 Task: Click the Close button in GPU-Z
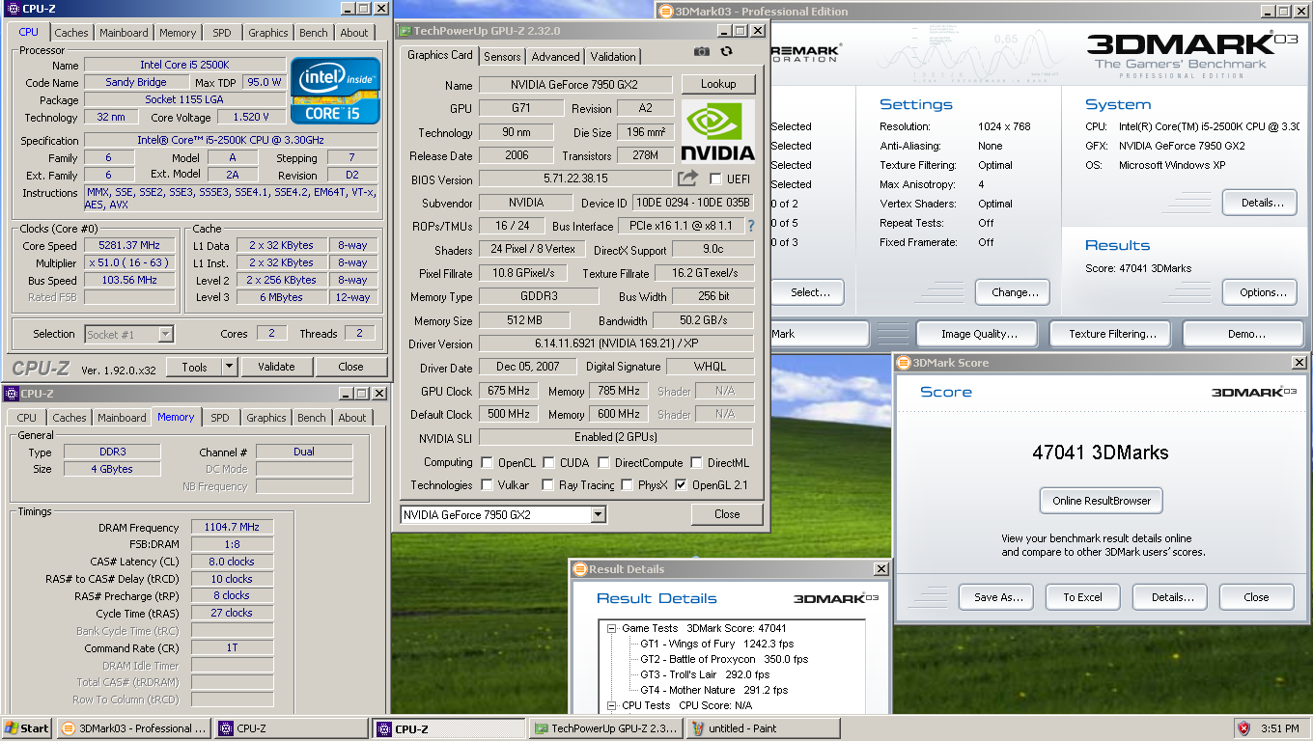coord(727,514)
